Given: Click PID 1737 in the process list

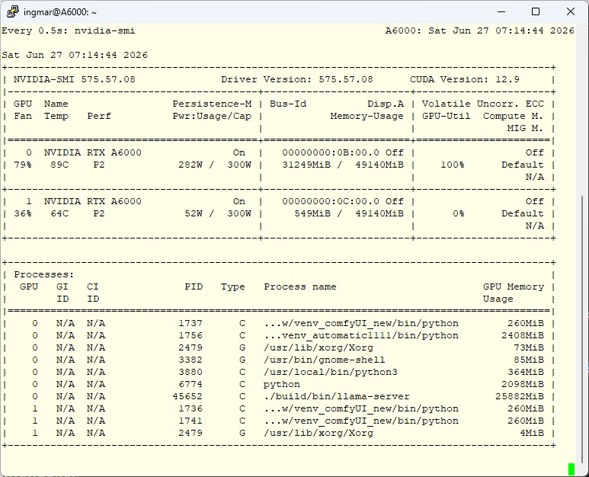Looking at the screenshot, I should click(190, 323).
